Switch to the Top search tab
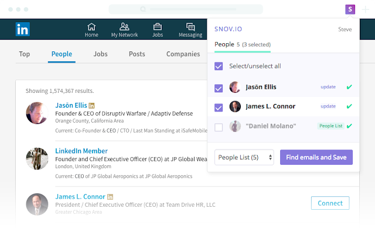The image size is (375, 229). [x=25, y=54]
